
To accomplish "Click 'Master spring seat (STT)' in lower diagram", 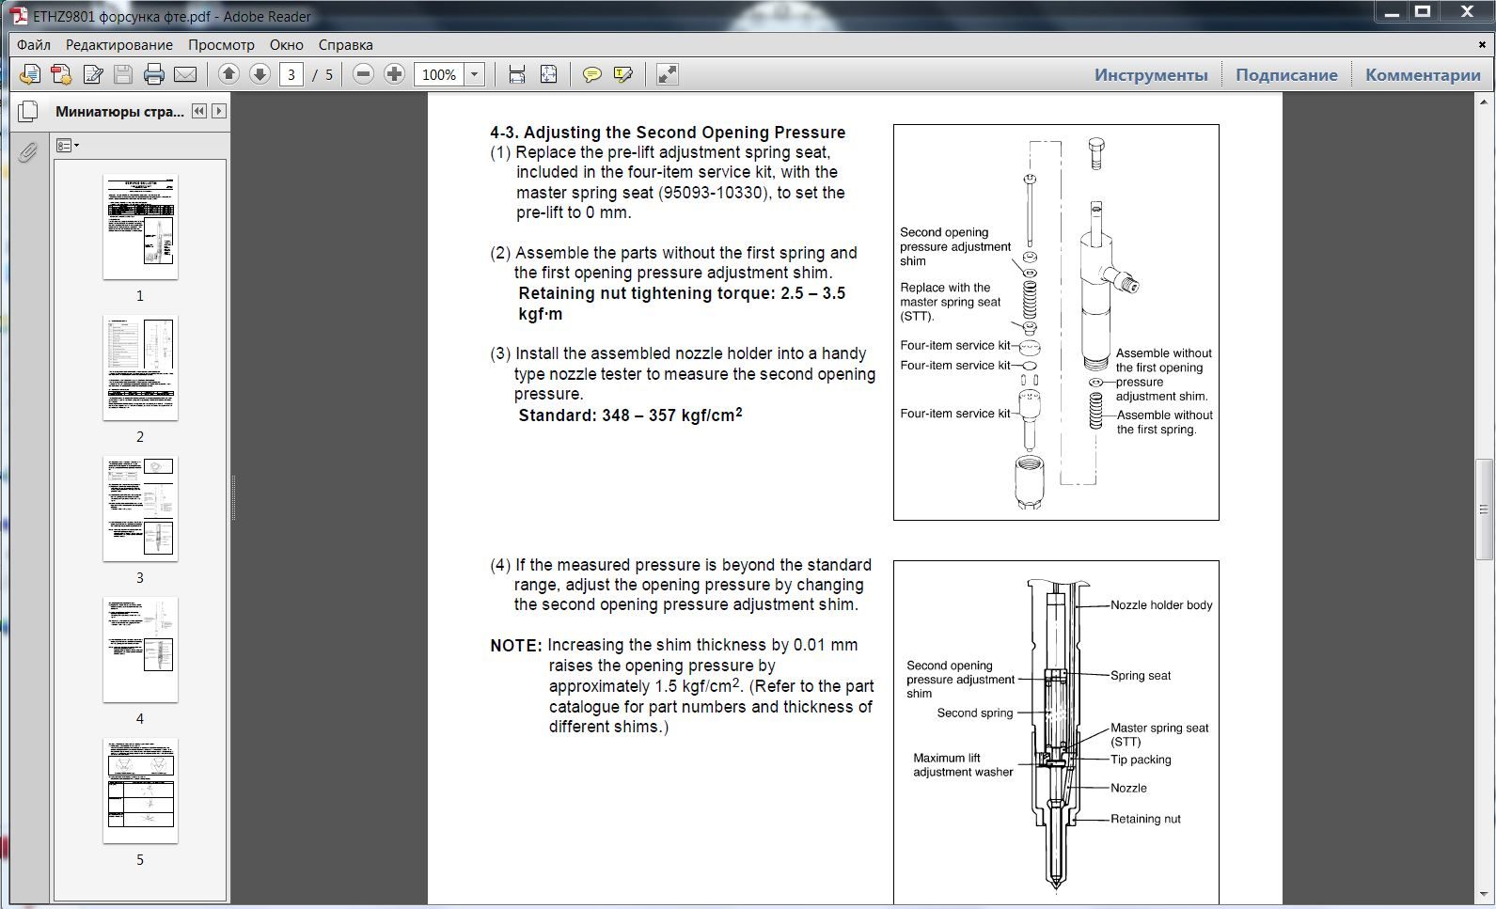I will pos(1159,734).
